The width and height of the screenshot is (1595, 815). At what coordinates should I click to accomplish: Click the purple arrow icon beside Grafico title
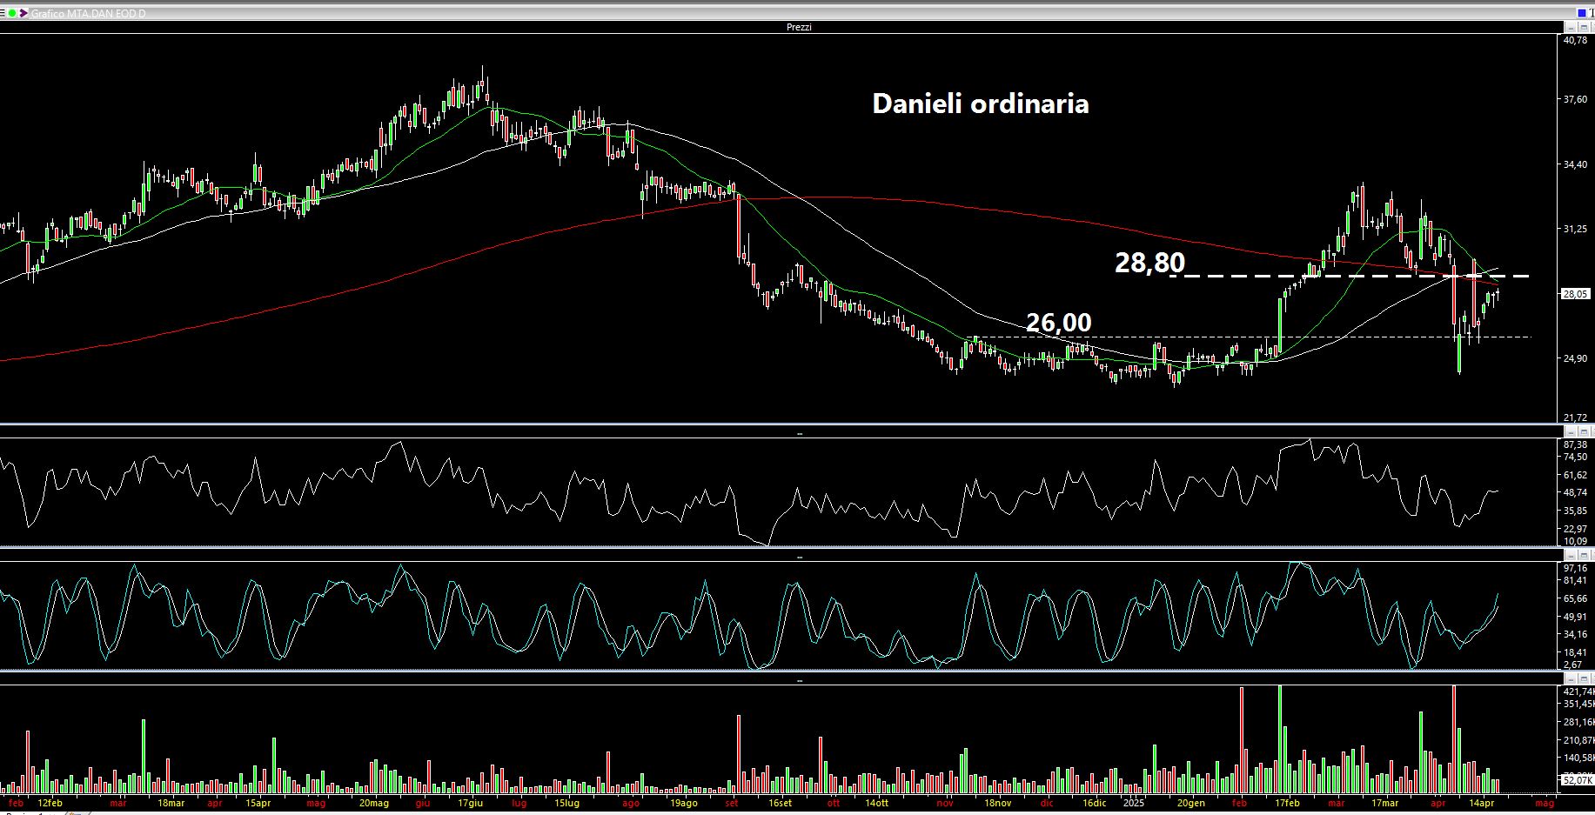tap(23, 13)
